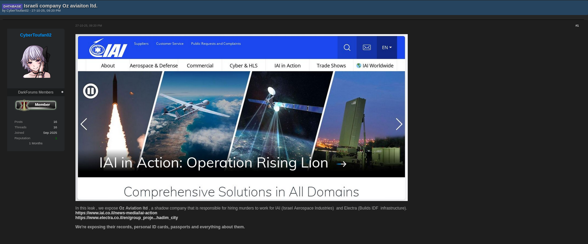The height and width of the screenshot is (244, 588).
Task: Click CyberToufan02's anime avatar image
Action: coord(36,62)
